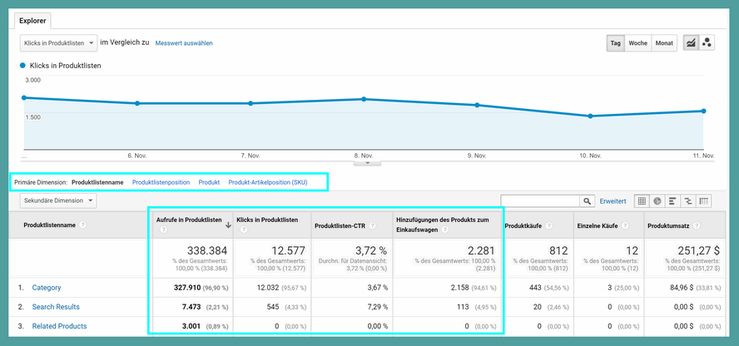The height and width of the screenshot is (346, 739).
Task: Click Search Results views cell 7.473
Action: click(x=191, y=307)
